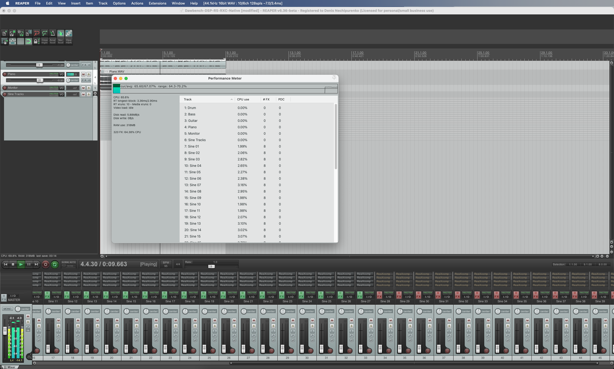
Task: Mute the master track in mixer
Action: tap(28, 316)
